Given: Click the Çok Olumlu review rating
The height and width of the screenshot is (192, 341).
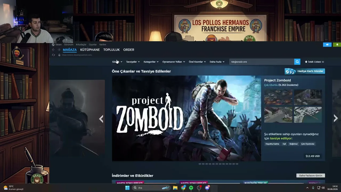Looking at the screenshot, I should [271, 85].
